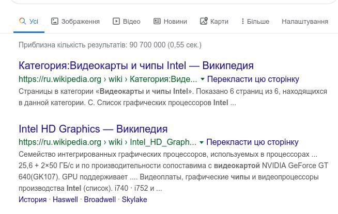
Task: Click the three-dot icon next to Більше
Action: [243, 21]
